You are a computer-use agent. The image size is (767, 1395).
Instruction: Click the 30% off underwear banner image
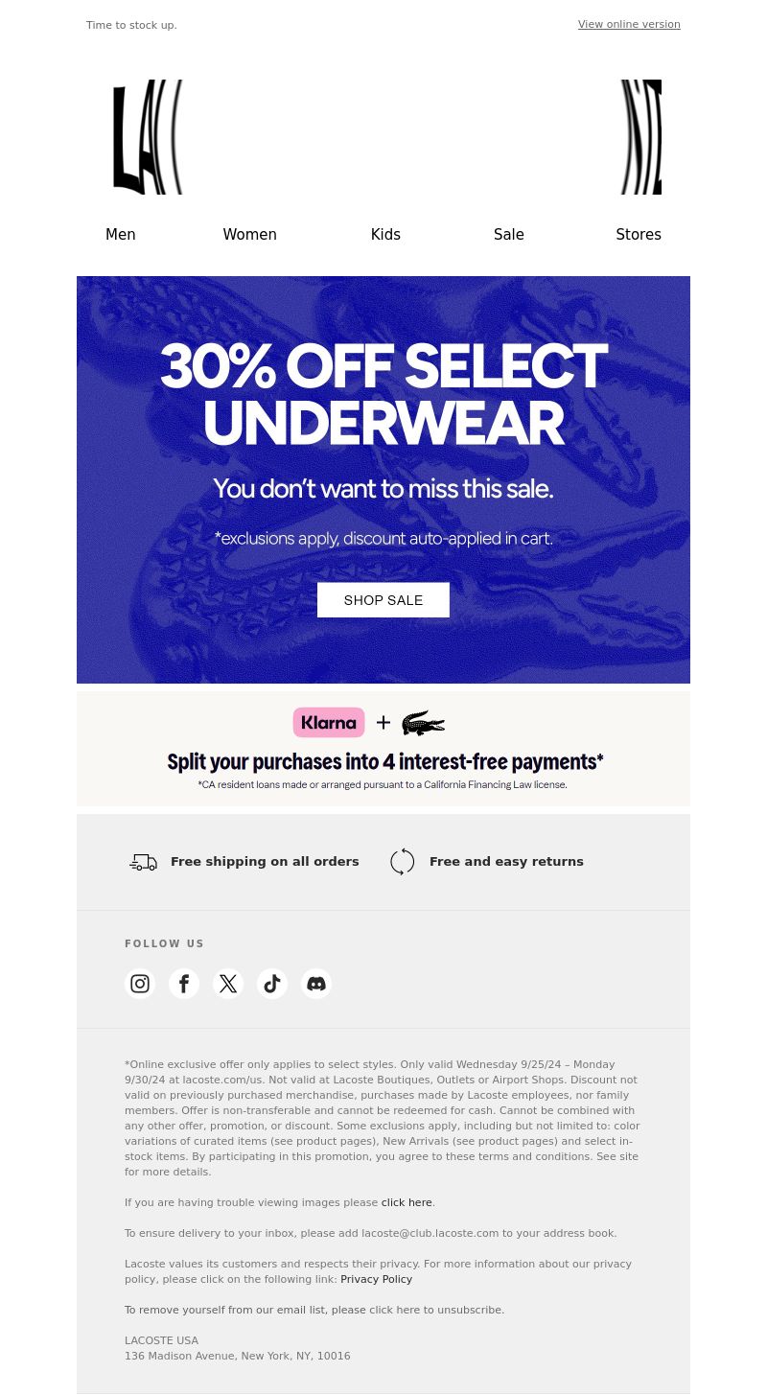pos(383,479)
